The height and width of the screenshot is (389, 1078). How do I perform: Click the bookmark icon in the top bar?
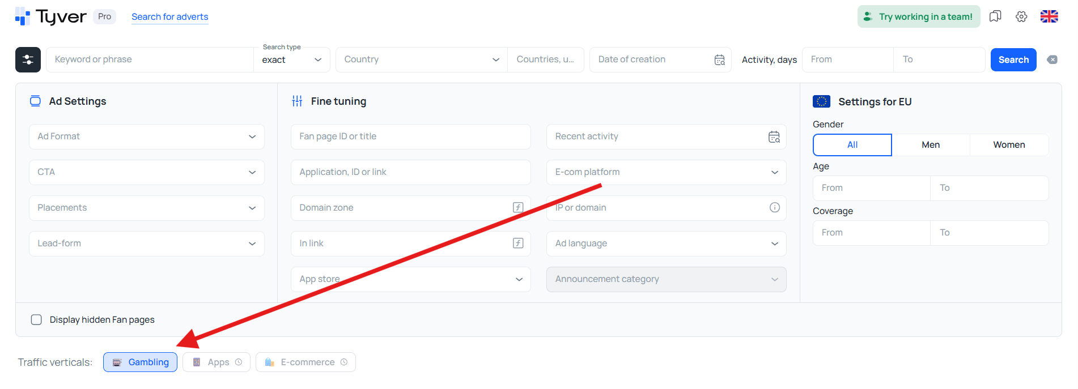pos(995,16)
